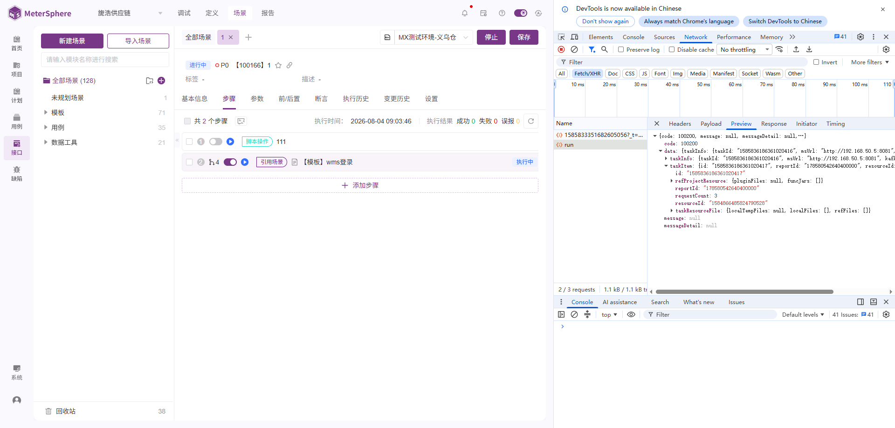Expand the 用例 module tree node
Screen dimensions: 895x428
point(46,127)
